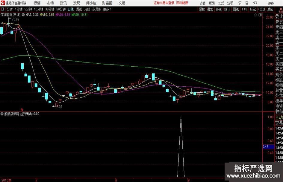
Task: Switch to 分时 chart period
Action: [x=10, y=9]
